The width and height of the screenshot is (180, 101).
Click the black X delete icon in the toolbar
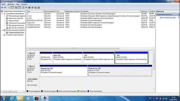coord(26,8)
